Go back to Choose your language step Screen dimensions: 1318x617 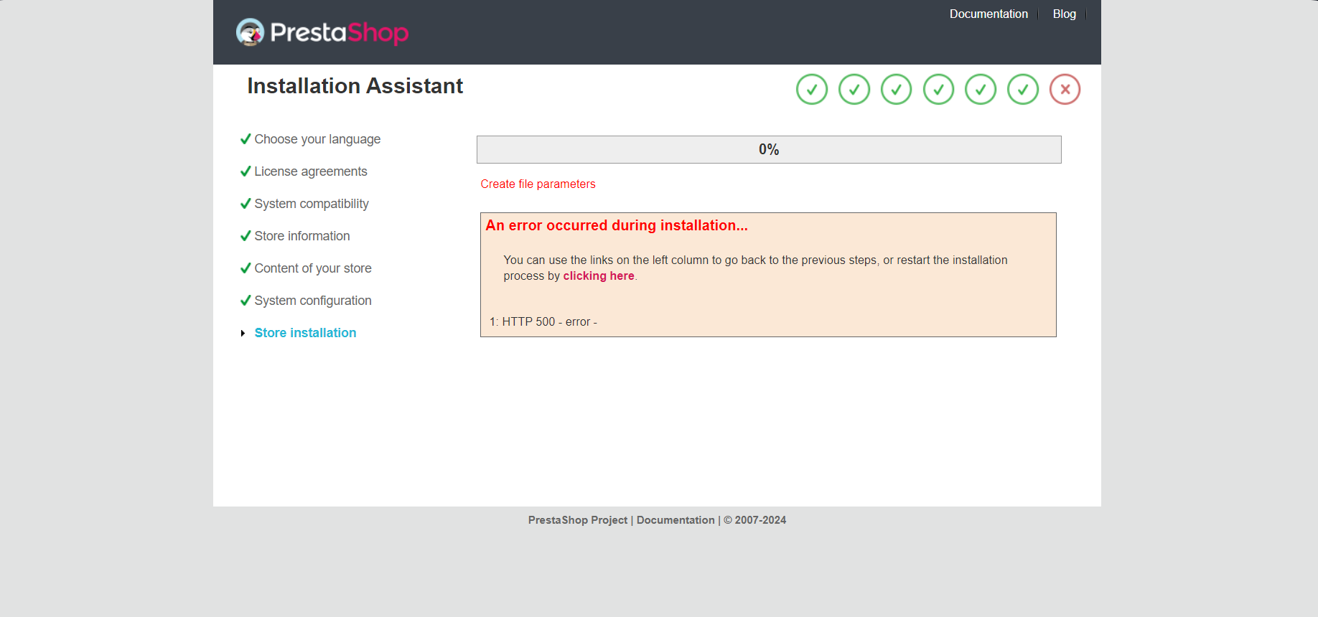coord(317,139)
